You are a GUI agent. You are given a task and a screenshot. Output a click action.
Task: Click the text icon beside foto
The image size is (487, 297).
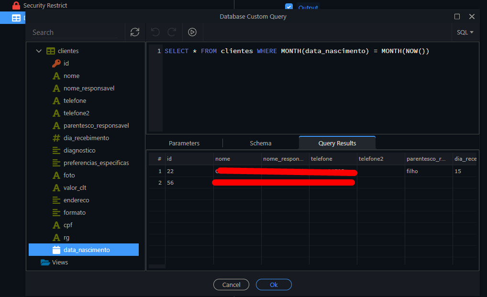(56, 176)
